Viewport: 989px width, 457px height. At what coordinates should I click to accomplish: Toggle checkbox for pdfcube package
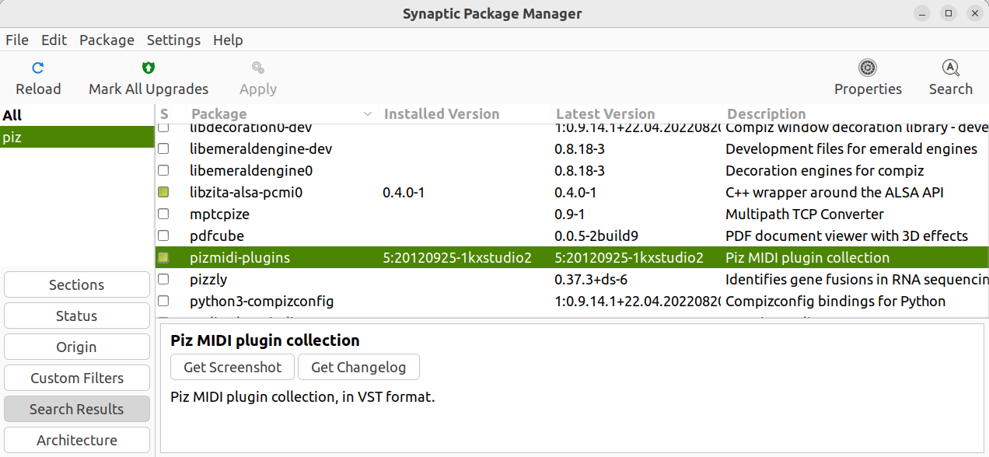tap(163, 235)
